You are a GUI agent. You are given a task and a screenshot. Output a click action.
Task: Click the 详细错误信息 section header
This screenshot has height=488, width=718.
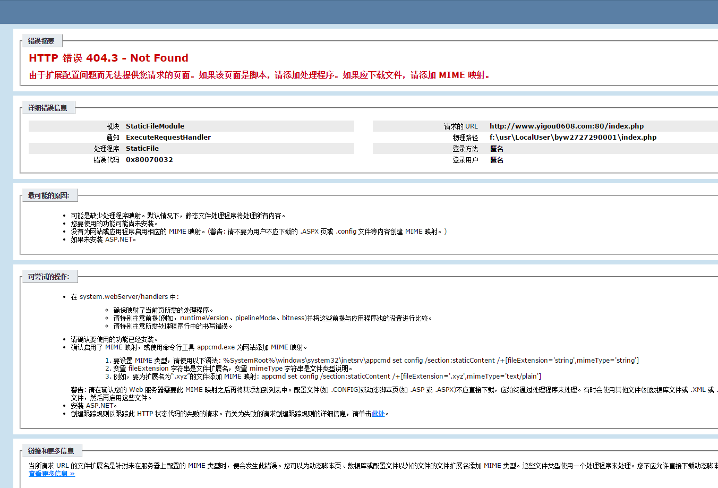tap(48, 107)
